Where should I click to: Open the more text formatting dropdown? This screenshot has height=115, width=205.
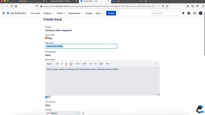click(78, 64)
